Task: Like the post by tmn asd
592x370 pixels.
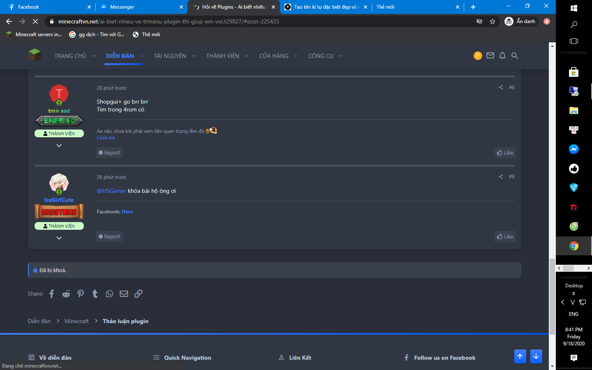Action: point(505,153)
